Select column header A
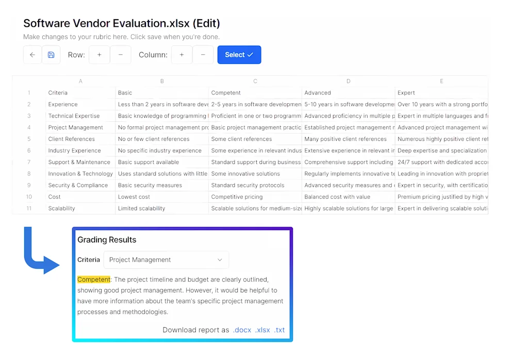528x356 pixels. tap(80, 81)
